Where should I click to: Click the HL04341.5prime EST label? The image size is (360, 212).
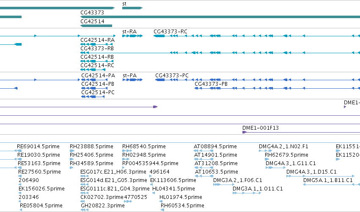click(173, 189)
